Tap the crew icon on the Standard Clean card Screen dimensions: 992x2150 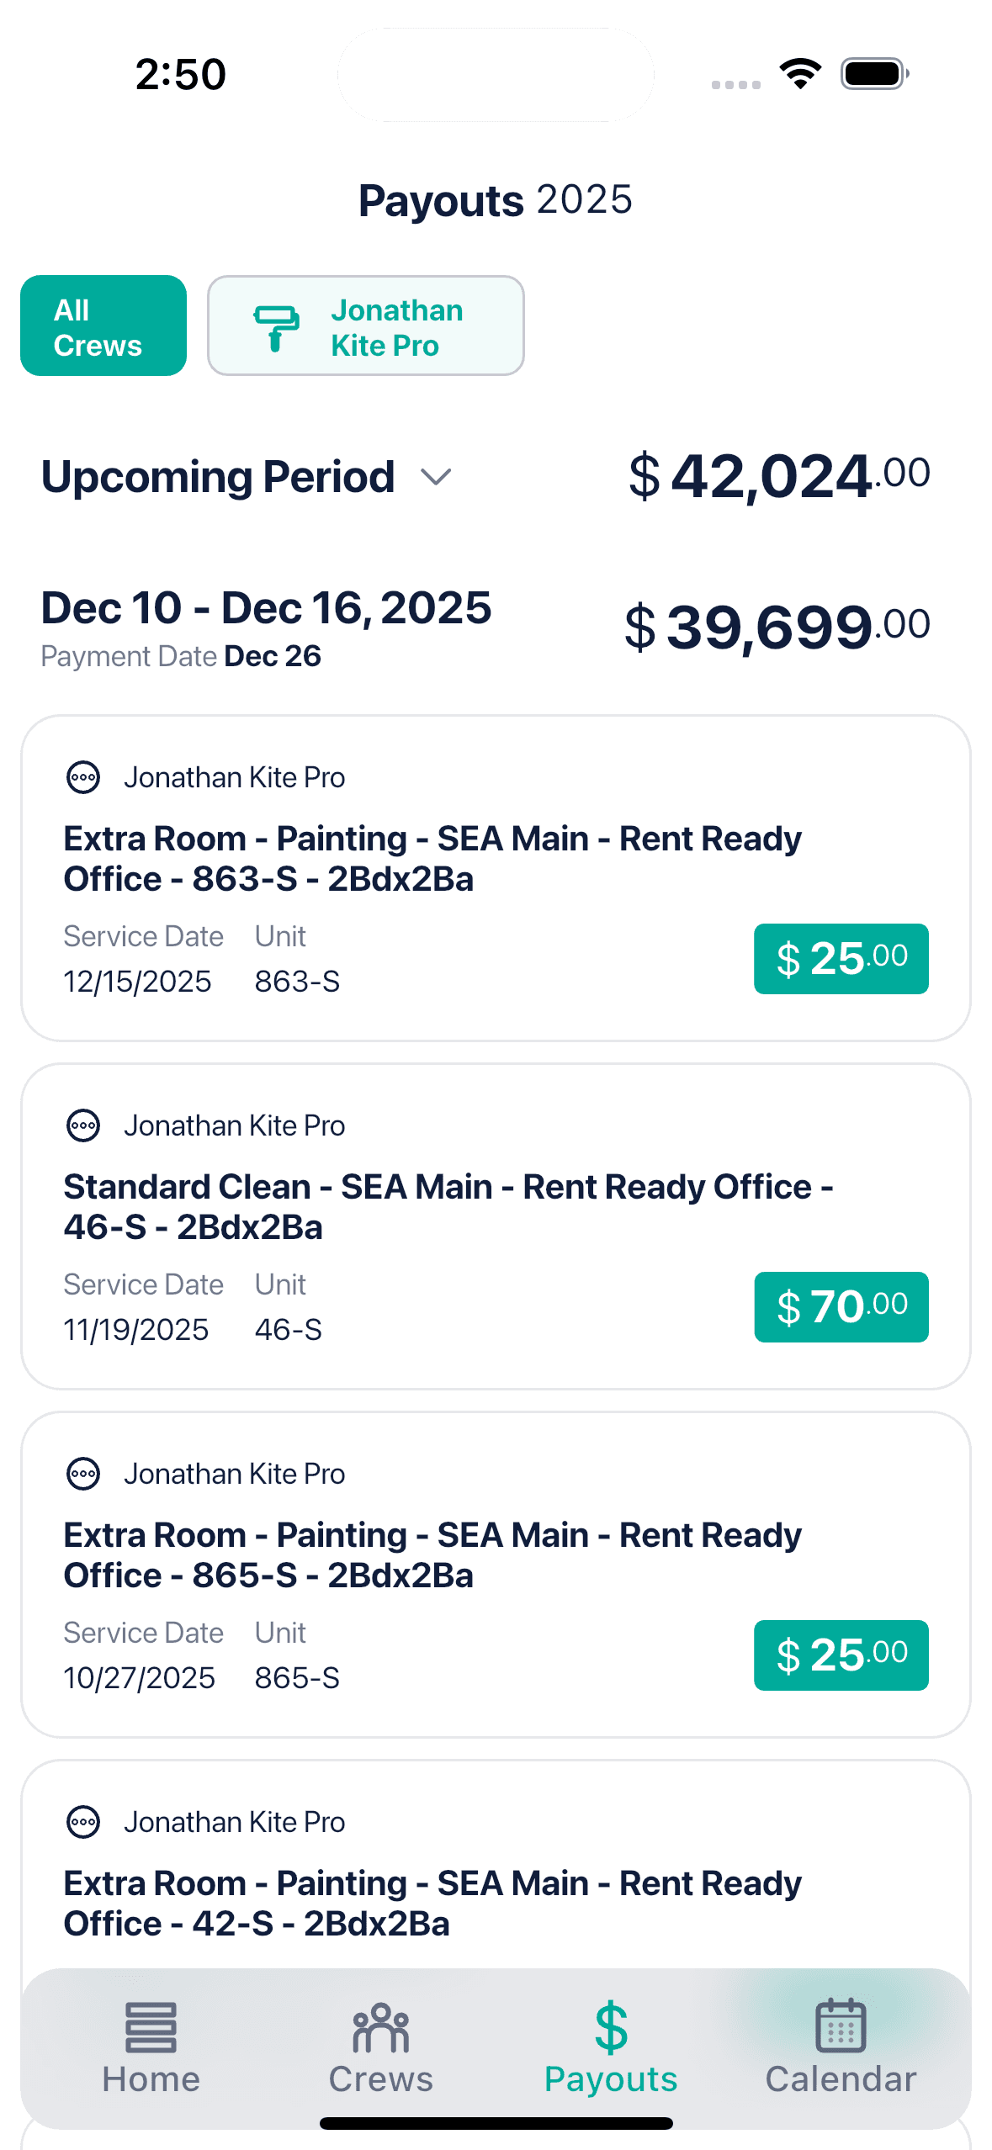pyautogui.click(x=85, y=1125)
